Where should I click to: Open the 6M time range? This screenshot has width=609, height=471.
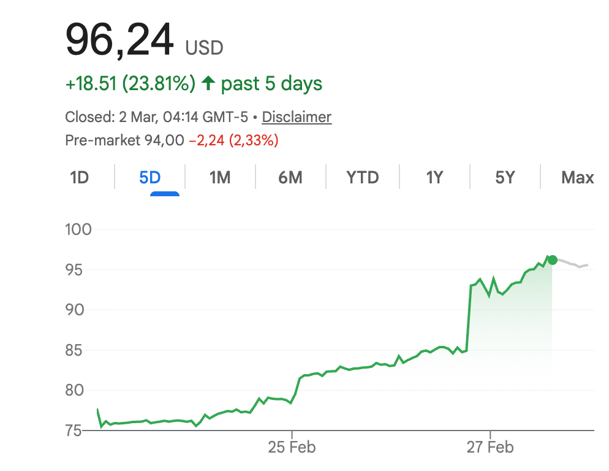pyautogui.click(x=290, y=177)
